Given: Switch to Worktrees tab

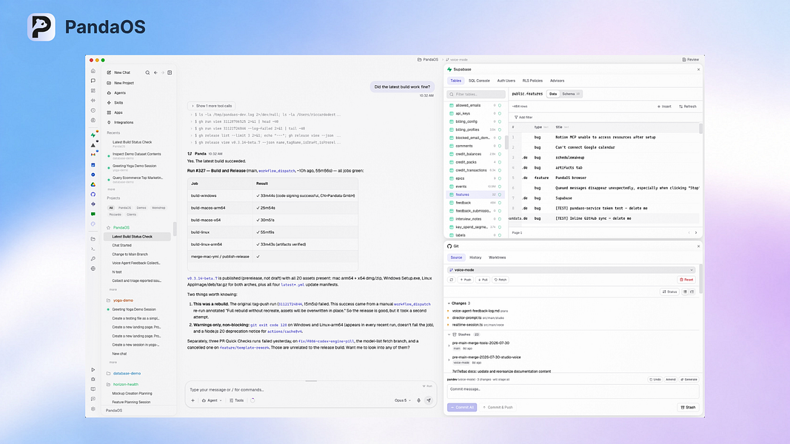Looking at the screenshot, I should click(498, 258).
